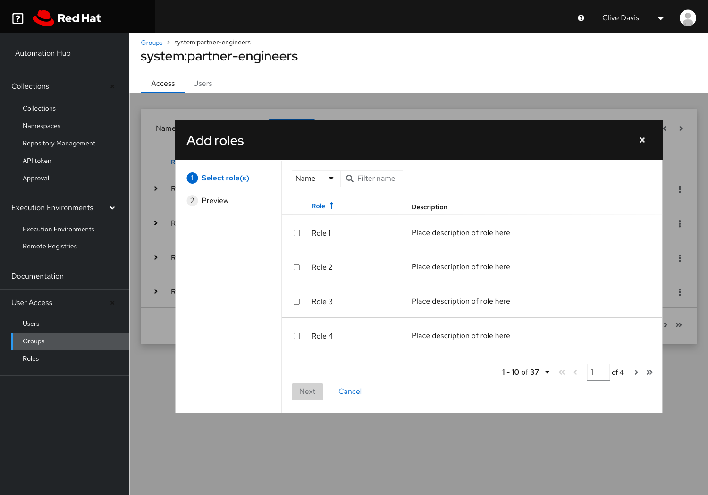Open Documentation in the sidebar

[x=37, y=276]
